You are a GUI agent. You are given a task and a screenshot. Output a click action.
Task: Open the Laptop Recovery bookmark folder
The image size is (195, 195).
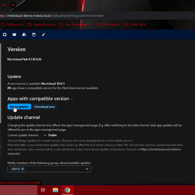41,24
